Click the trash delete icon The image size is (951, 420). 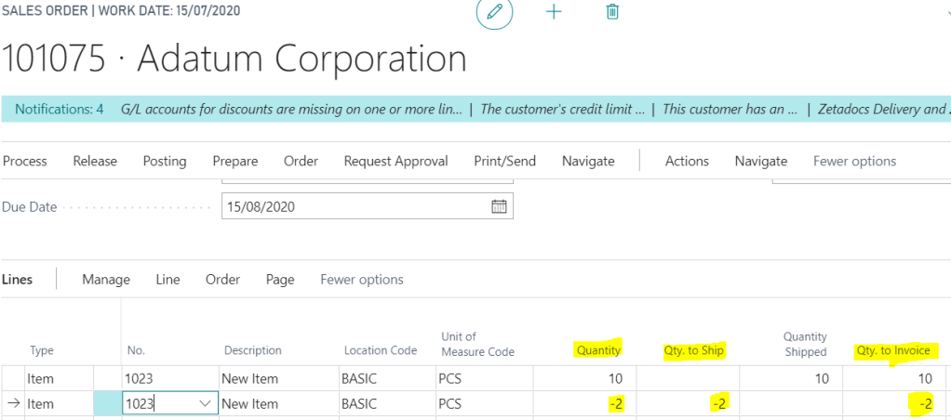pyautogui.click(x=612, y=12)
